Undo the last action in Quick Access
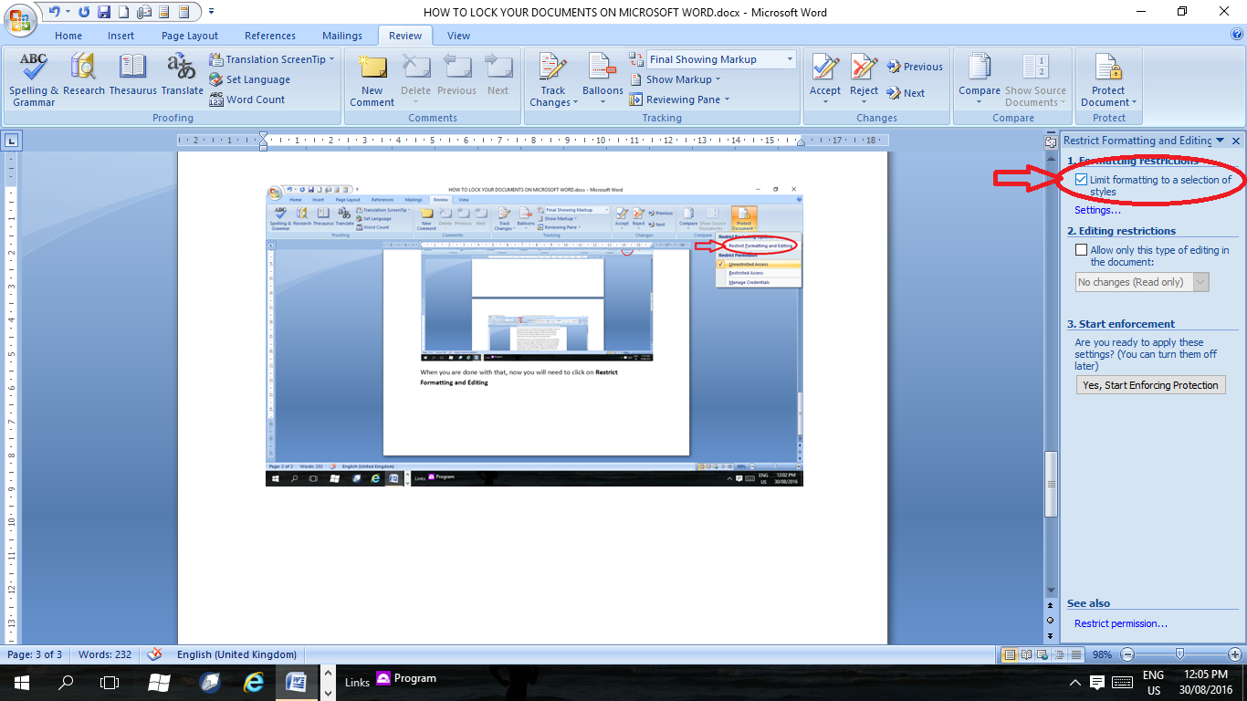This screenshot has height=701, width=1247. coord(53,12)
